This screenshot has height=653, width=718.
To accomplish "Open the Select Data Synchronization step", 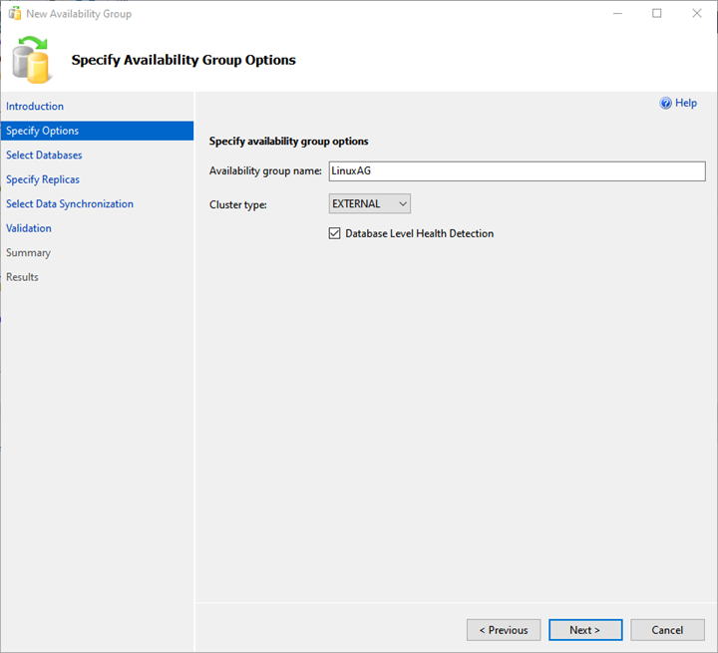I will 70,203.
